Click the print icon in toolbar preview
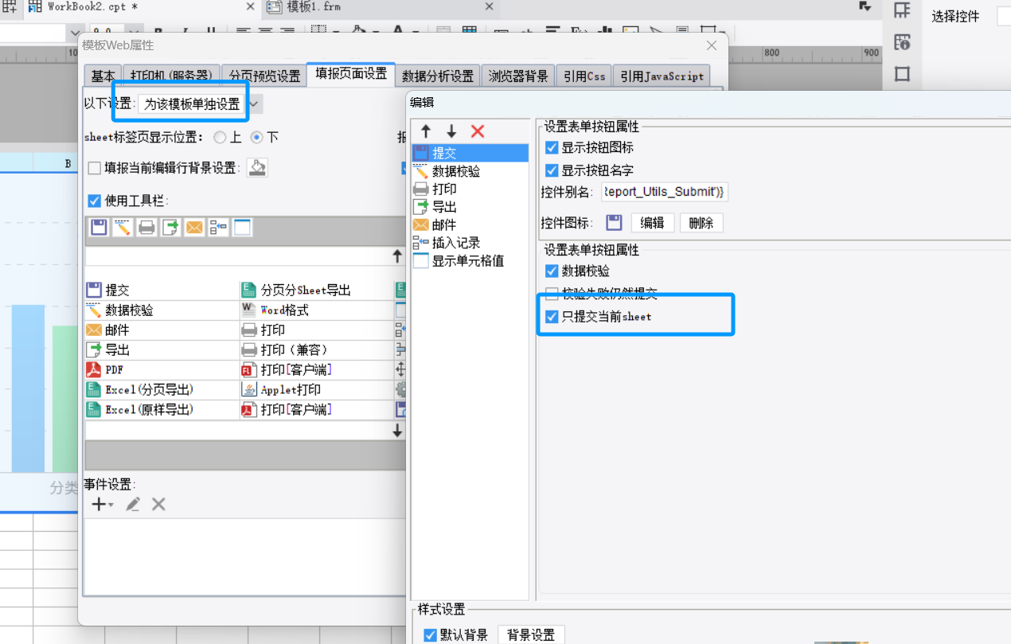 point(146,228)
